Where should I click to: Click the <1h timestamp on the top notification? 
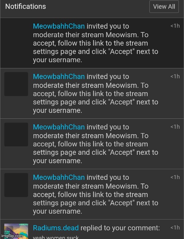tap(175, 26)
